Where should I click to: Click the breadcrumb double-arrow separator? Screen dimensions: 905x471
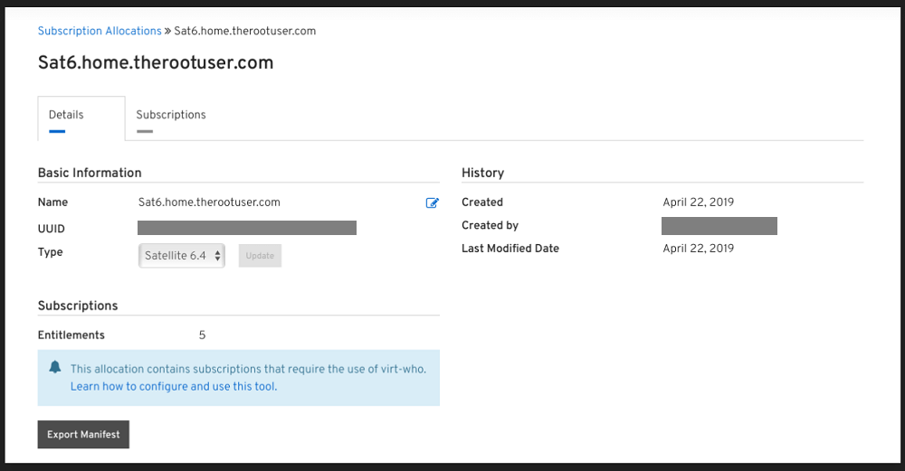[x=167, y=31]
